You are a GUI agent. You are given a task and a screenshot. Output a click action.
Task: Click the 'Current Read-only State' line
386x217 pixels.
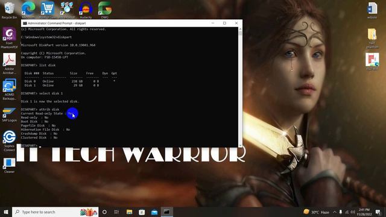click(x=47, y=113)
